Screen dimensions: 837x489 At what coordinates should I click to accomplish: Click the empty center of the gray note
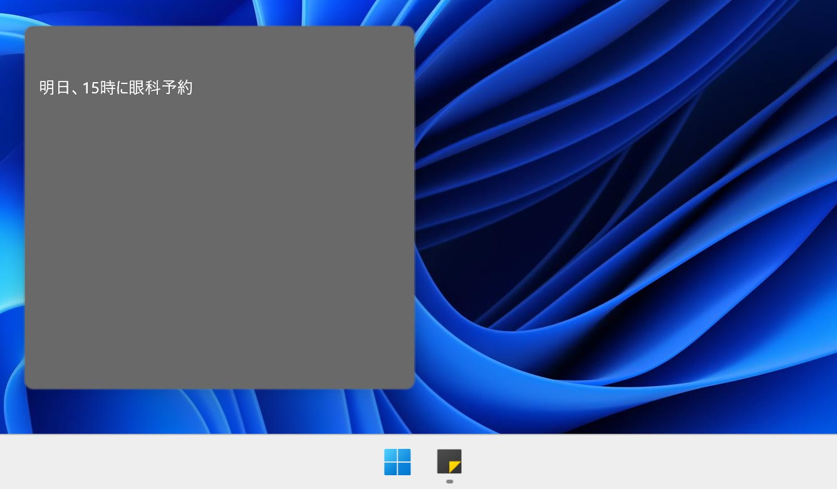click(219, 238)
